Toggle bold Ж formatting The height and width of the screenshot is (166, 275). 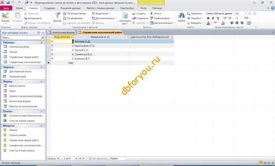click(x=208, y=18)
